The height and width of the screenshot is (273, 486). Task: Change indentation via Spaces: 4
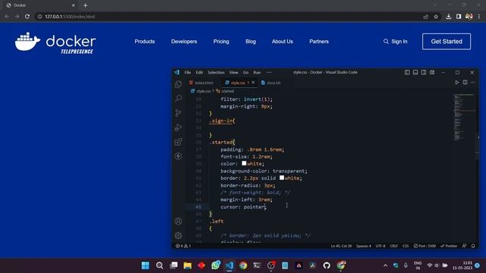tap(364, 246)
